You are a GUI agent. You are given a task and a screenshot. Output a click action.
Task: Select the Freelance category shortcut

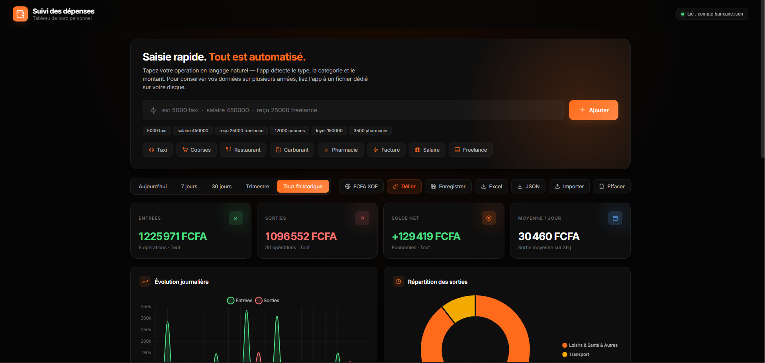471,150
